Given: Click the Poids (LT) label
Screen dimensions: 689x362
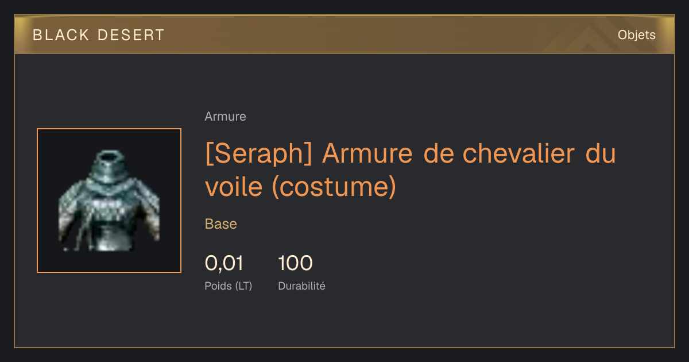Looking at the screenshot, I should pyautogui.click(x=228, y=286).
